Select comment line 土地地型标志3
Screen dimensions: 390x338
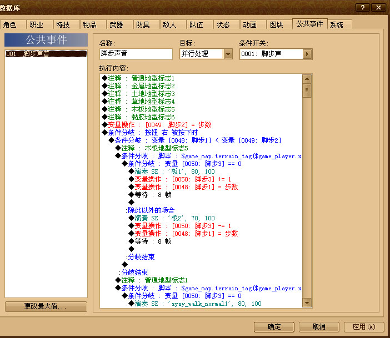coord(138,93)
